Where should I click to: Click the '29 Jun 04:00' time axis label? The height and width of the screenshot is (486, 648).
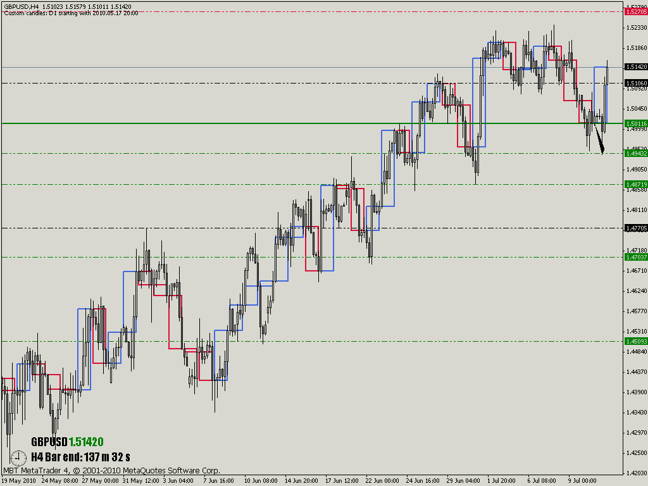click(x=463, y=481)
